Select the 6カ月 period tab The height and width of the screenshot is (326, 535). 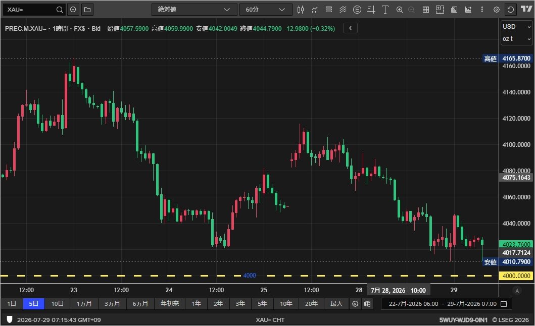(140, 303)
